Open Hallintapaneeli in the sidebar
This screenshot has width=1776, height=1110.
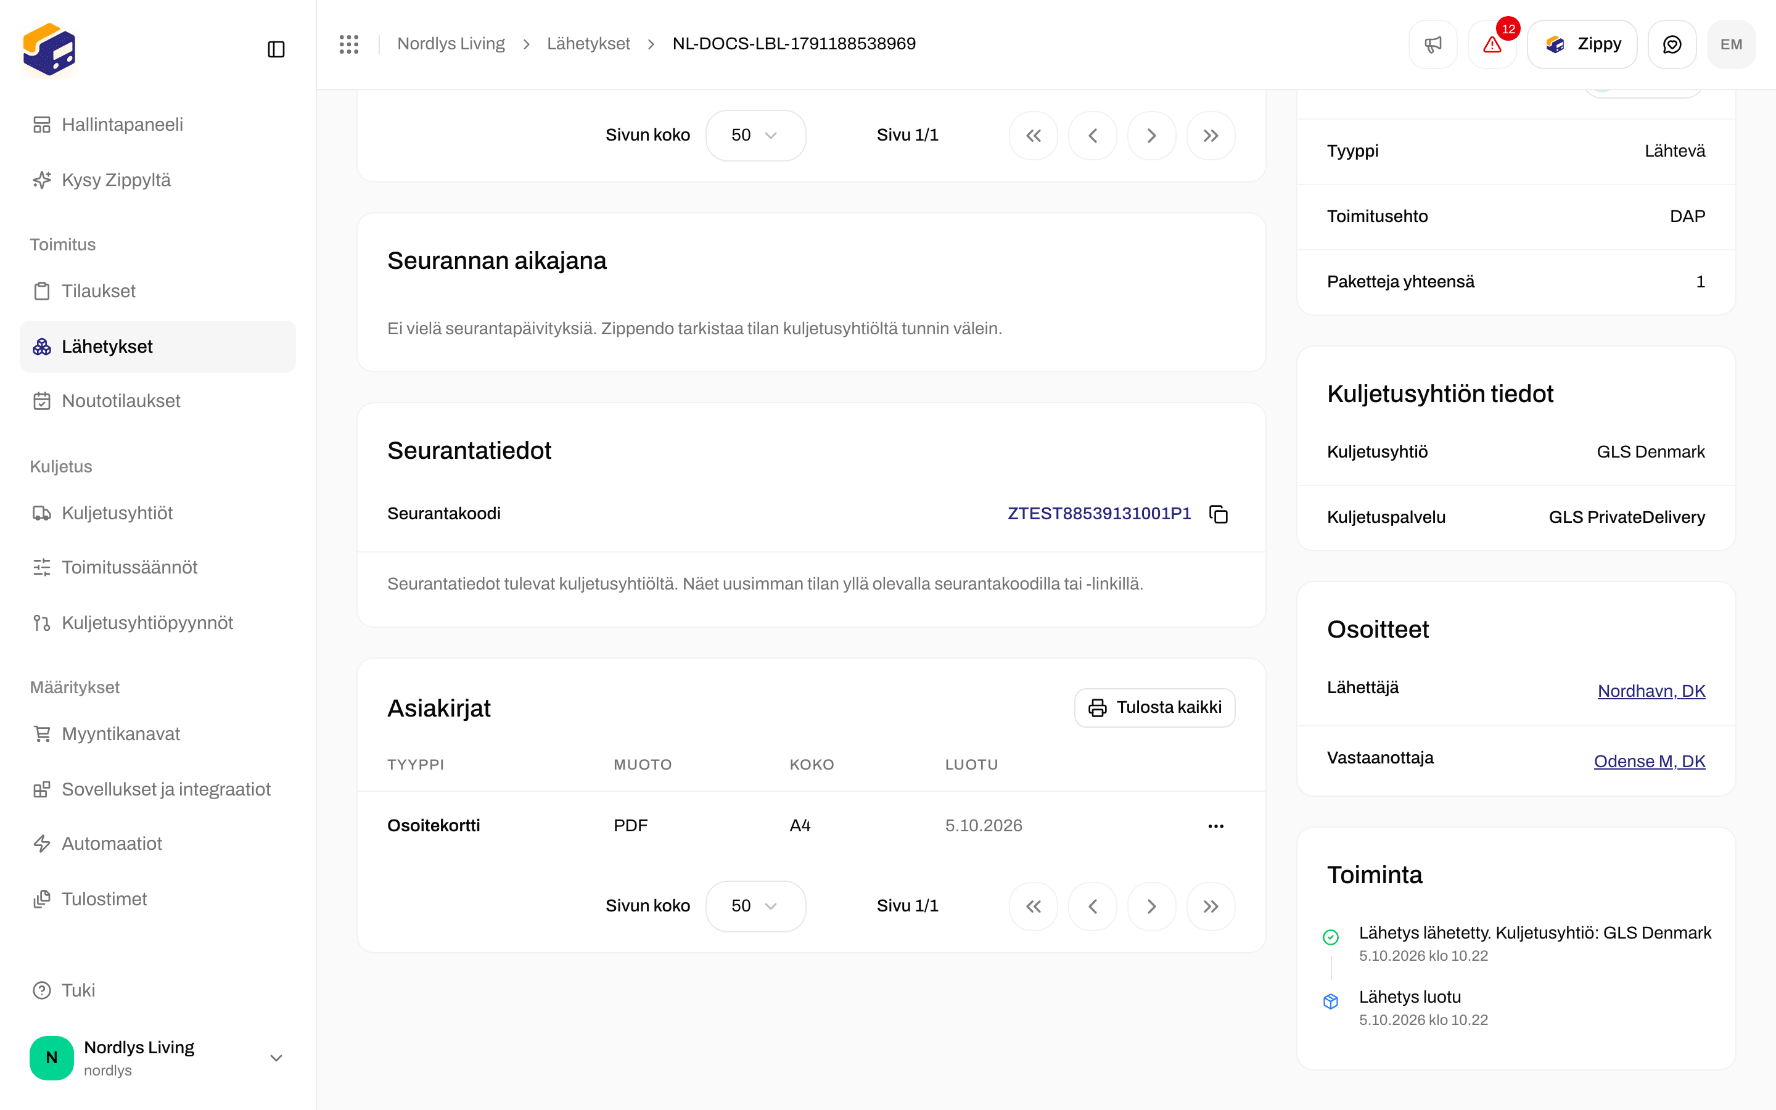(x=157, y=125)
